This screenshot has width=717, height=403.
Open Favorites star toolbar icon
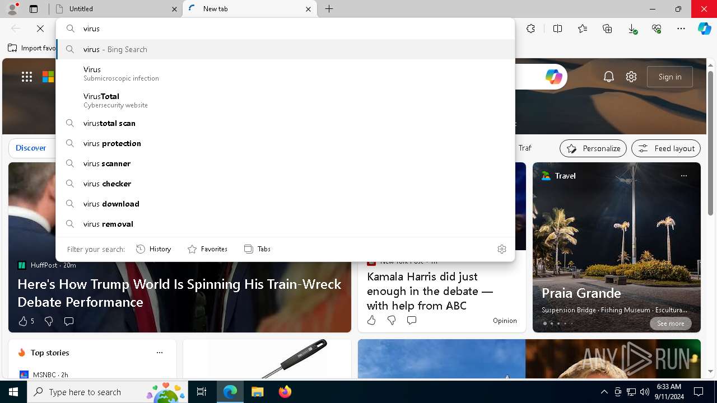(x=583, y=29)
